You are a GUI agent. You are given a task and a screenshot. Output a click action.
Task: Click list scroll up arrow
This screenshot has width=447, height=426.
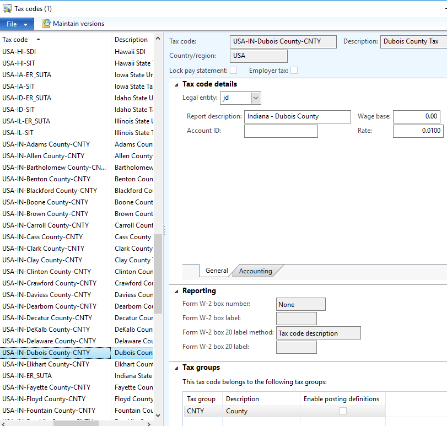click(x=158, y=38)
